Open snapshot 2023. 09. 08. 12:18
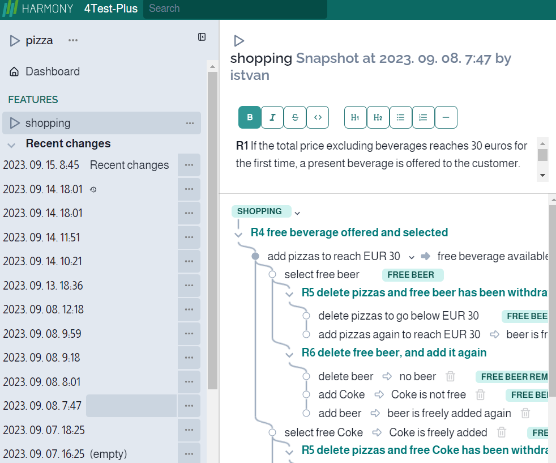Viewport: 556px width, 463px height. click(x=43, y=310)
